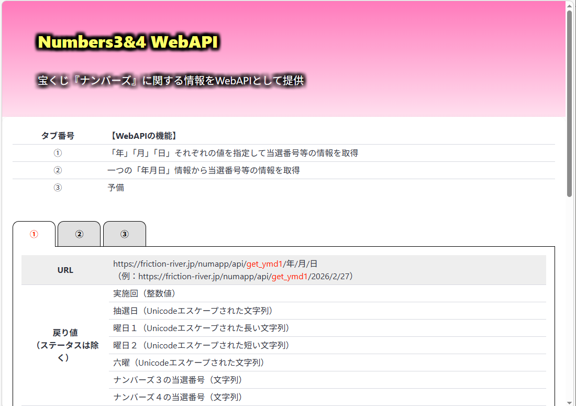Click the bold URL row label
Image resolution: width=576 pixels, height=406 pixels.
pyautogui.click(x=65, y=270)
